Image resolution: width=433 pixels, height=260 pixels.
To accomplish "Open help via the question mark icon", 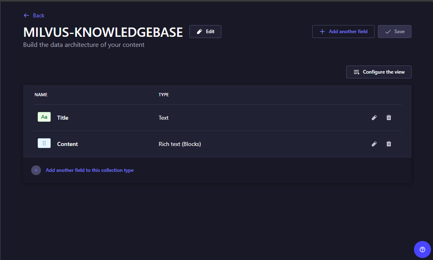I will click(422, 249).
